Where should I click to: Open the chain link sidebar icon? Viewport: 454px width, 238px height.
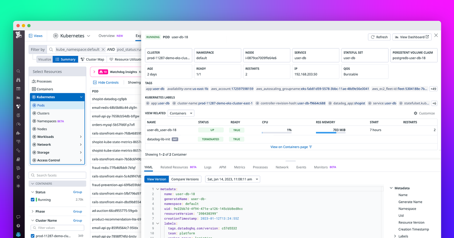18,150
